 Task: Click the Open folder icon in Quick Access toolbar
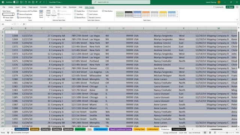coord(29,2)
